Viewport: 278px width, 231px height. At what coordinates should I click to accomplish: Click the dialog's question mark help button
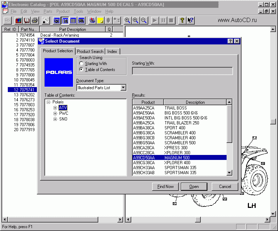230,41
